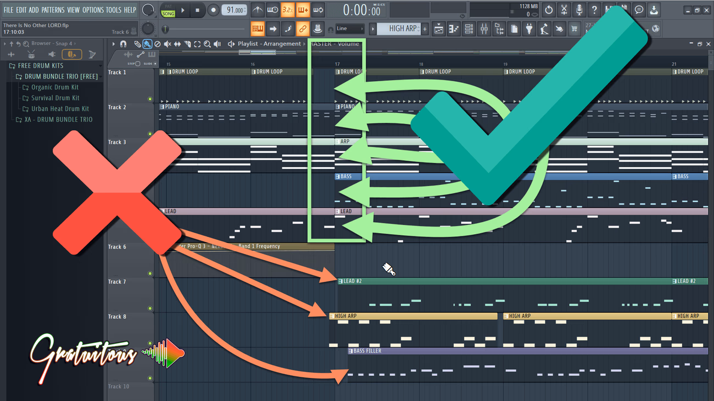Open the plugin picker plug icon
The height and width of the screenshot is (401, 714).
[x=529, y=29]
